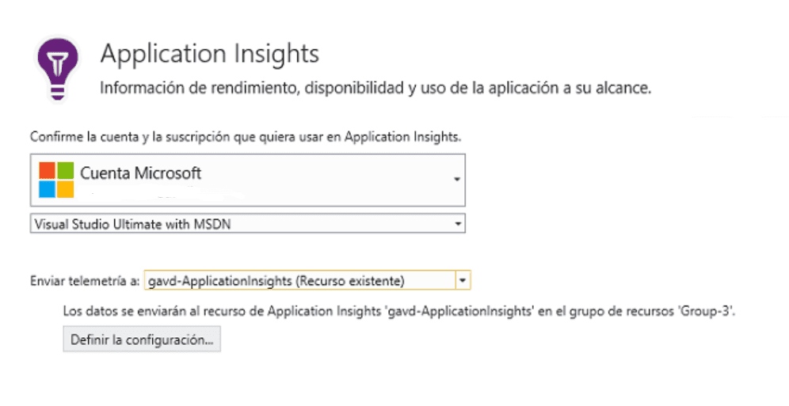Click the Cuenta Microsoft label text
The width and height of the screenshot is (789, 406).
[141, 173]
